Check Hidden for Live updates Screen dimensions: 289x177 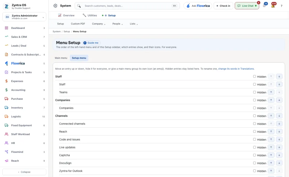pos(255,147)
